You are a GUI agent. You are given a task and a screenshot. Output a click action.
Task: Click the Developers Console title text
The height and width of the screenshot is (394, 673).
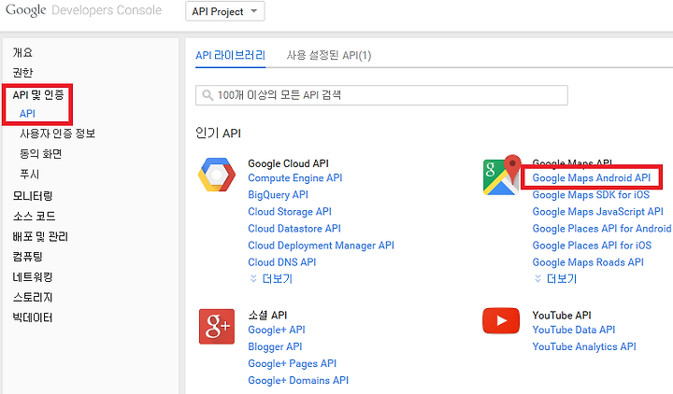tap(107, 10)
